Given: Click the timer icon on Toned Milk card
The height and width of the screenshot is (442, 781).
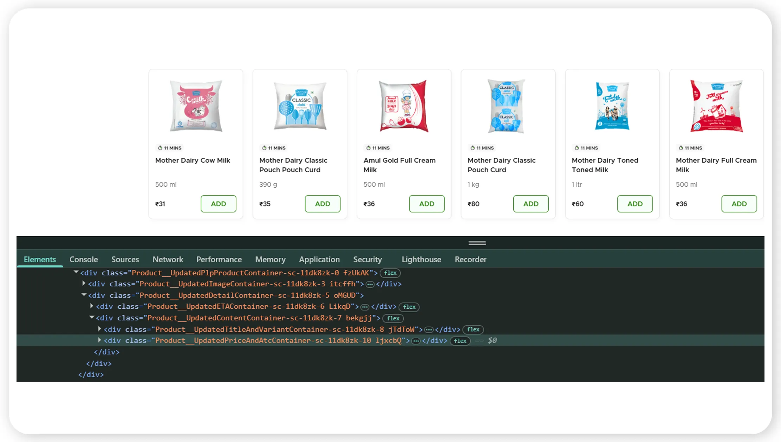Looking at the screenshot, I should 577,148.
